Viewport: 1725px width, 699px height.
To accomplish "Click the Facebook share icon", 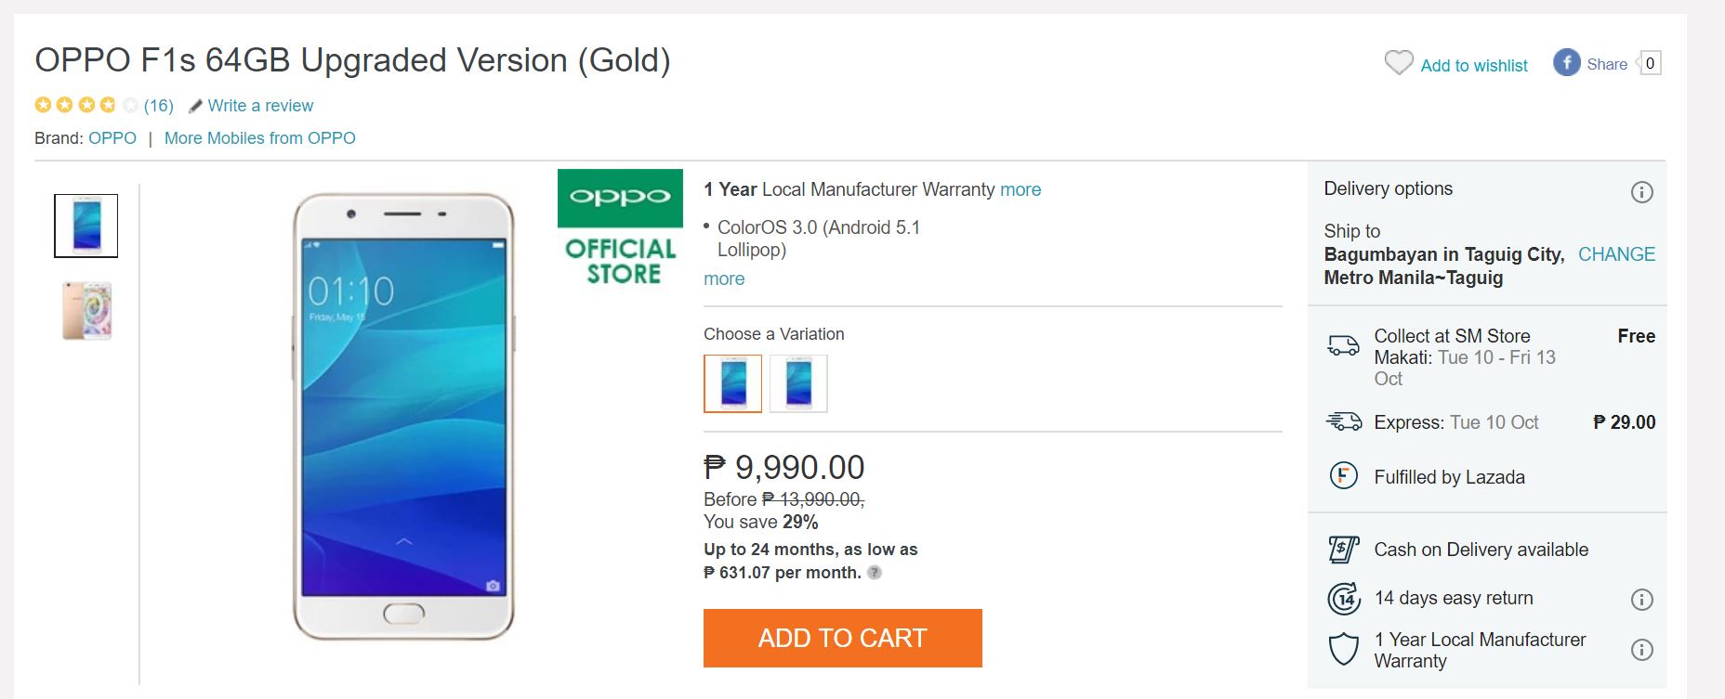I will (x=1566, y=63).
